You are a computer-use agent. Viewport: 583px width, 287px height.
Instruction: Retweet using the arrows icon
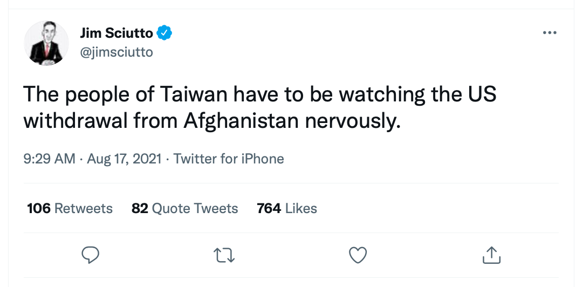tap(224, 255)
